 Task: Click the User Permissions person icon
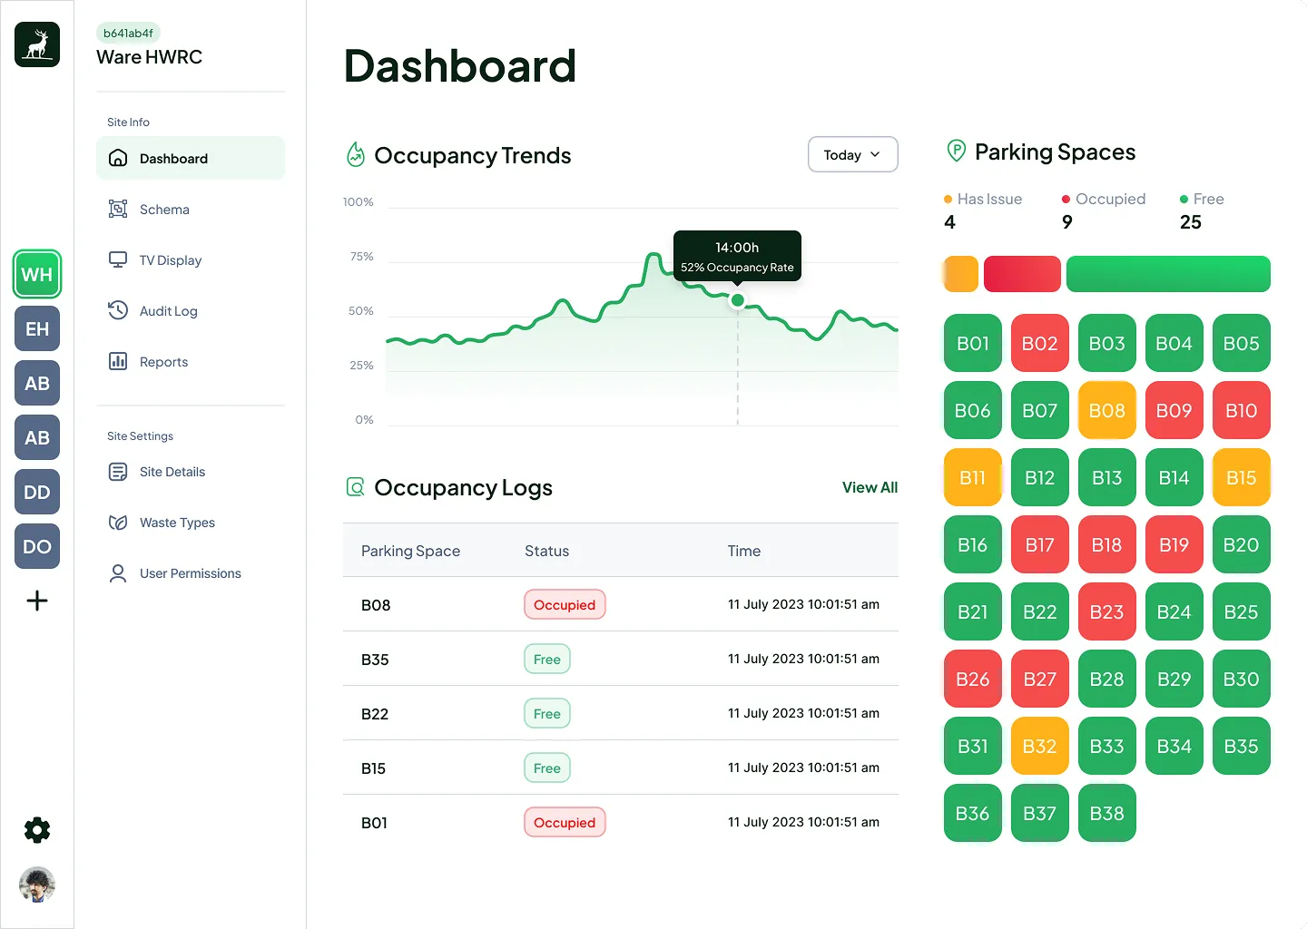[x=118, y=573]
